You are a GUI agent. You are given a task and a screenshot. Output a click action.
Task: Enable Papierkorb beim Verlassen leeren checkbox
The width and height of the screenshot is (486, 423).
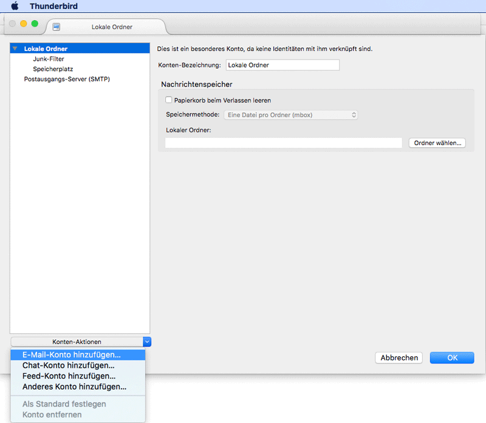(x=169, y=100)
